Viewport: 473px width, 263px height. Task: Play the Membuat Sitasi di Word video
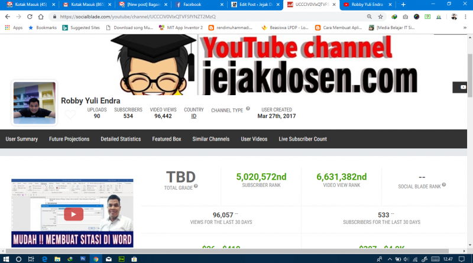pyautogui.click(x=73, y=214)
